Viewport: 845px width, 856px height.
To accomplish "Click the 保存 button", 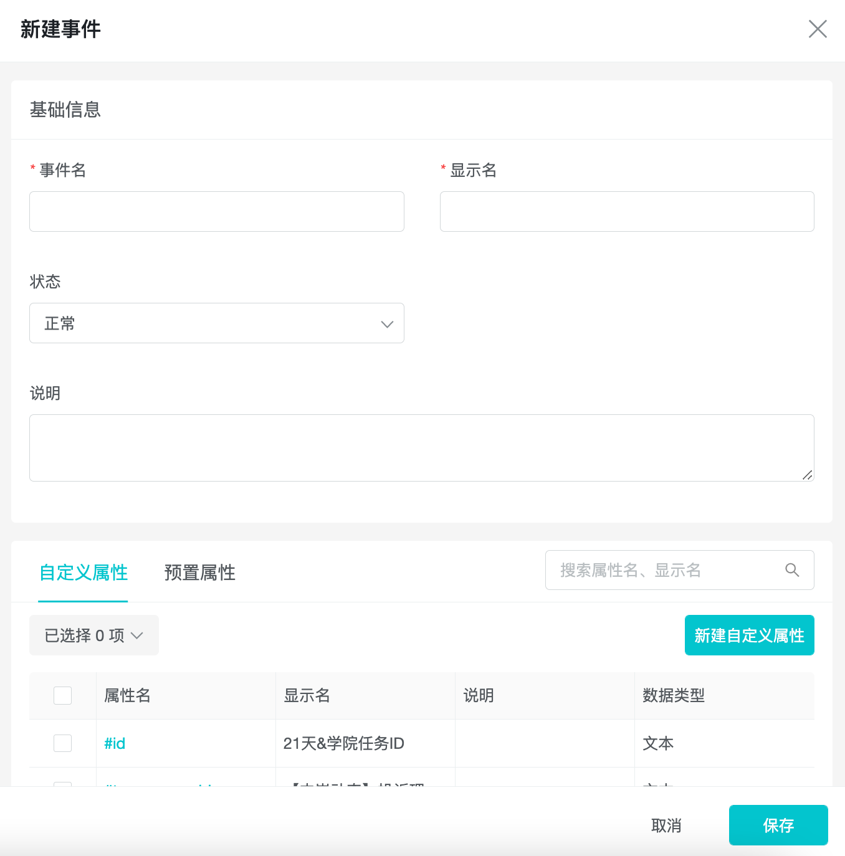I will pyautogui.click(x=778, y=825).
